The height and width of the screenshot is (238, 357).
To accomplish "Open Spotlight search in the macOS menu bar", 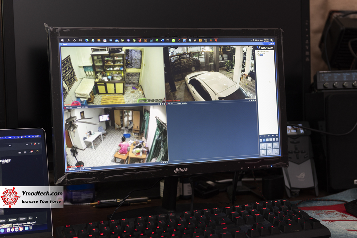I will (18, 137).
